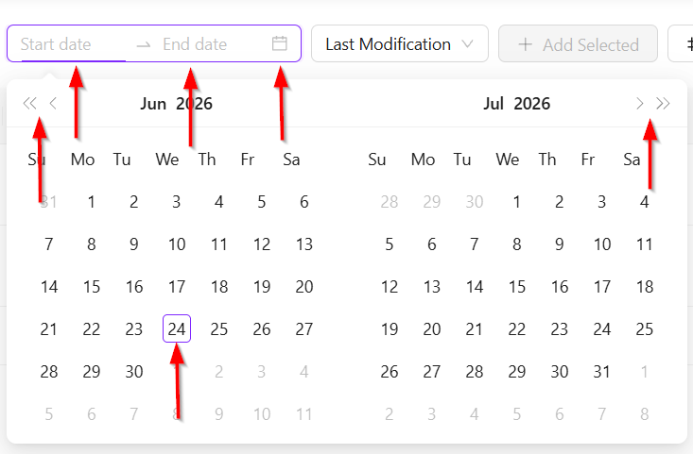The width and height of the screenshot is (693, 454).
Task: Pick June 30 in the left calendar
Action: [134, 372]
